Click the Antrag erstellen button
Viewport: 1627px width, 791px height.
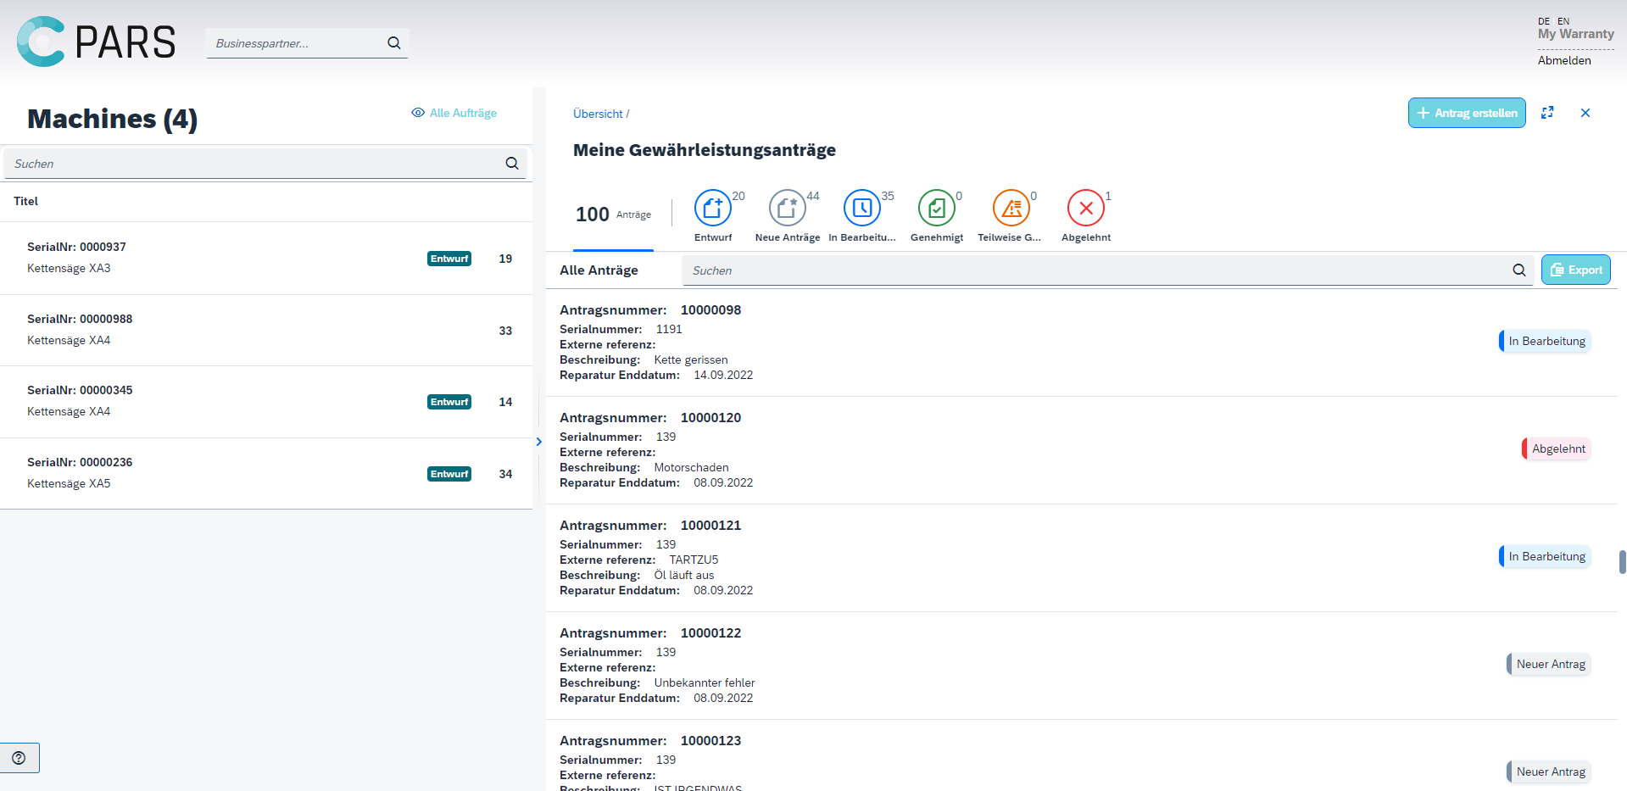coord(1467,113)
